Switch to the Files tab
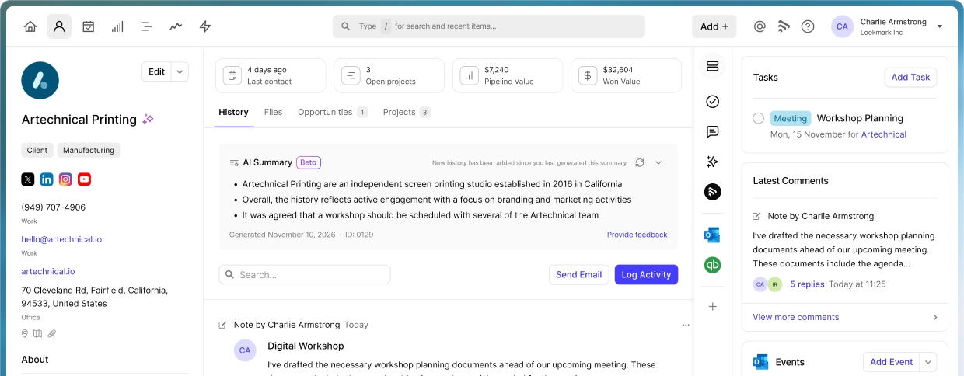 pyautogui.click(x=273, y=112)
